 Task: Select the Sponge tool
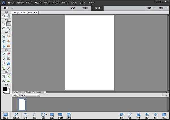8,46
